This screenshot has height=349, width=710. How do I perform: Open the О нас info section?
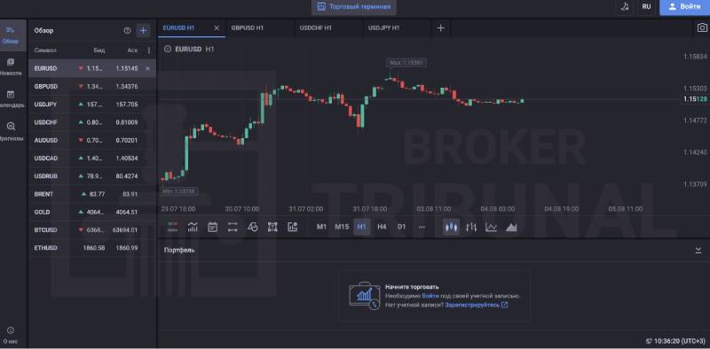pyautogui.click(x=11, y=336)
